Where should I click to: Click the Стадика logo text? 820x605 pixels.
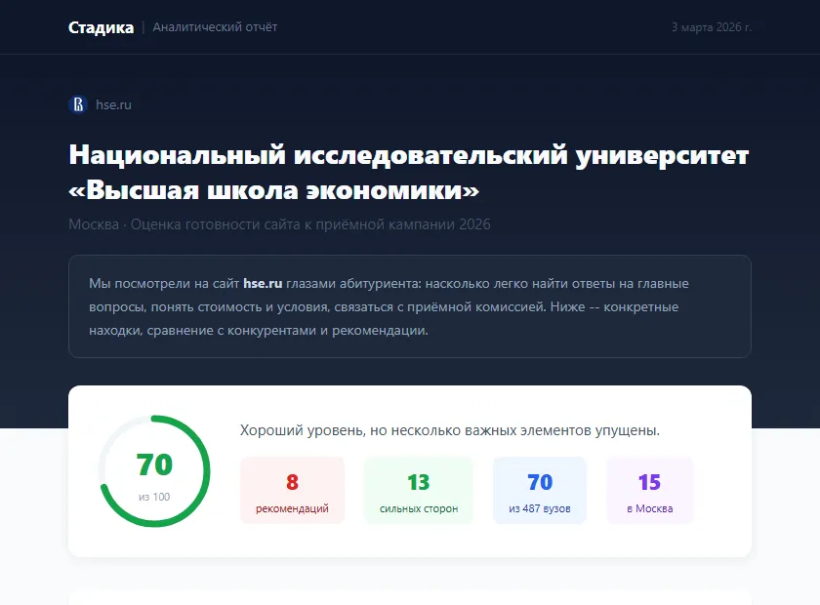pyautogui.click(x=101, y=27)
